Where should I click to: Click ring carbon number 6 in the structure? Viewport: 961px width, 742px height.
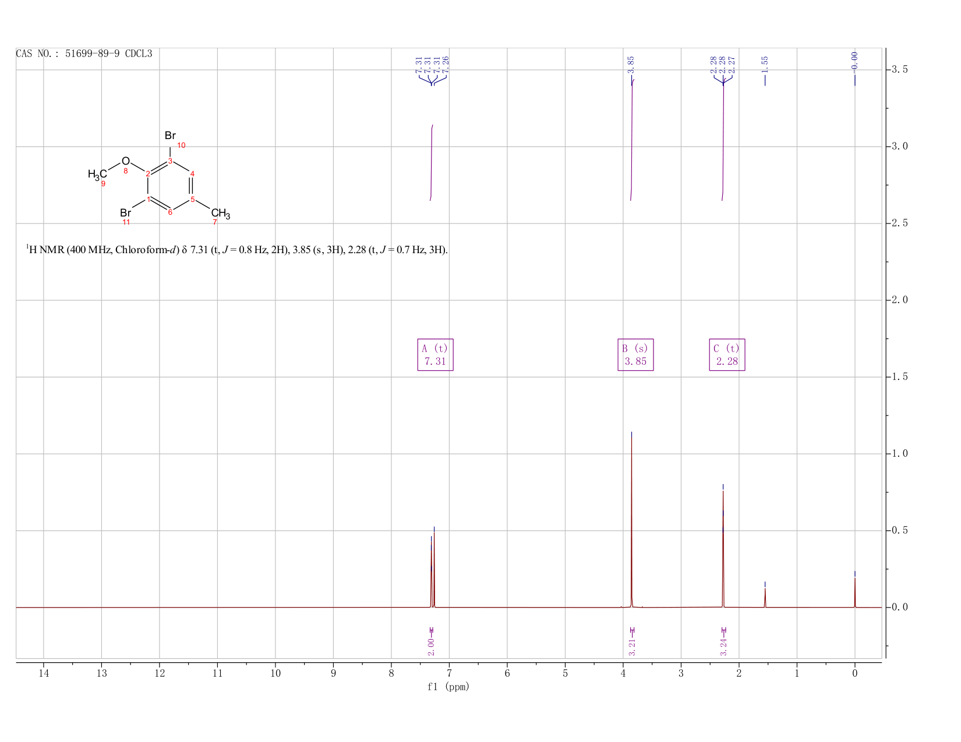pos(170,212)
